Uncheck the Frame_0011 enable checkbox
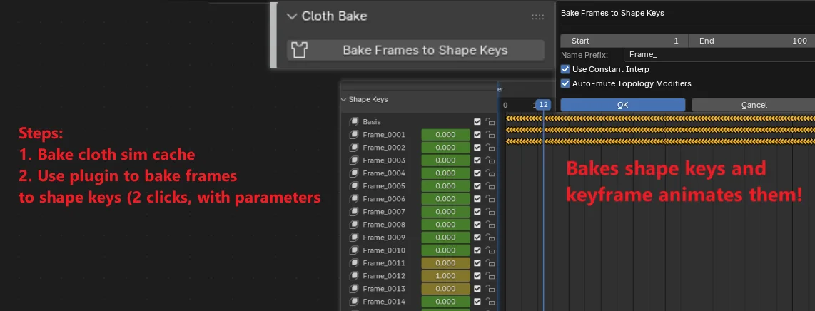 (477, 263)
